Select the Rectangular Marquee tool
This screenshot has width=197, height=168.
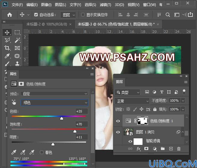click(17, 32)
